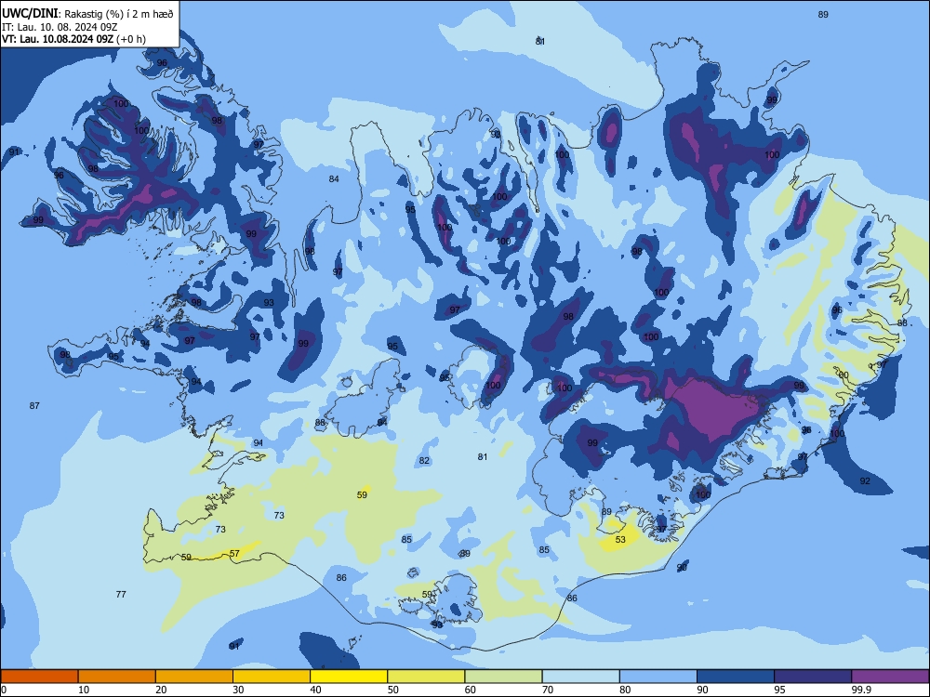The height and width of the screenshot is (697, 930).
Task: Select the dark blue 90–95 legend swatch
Action: (736, 677)
